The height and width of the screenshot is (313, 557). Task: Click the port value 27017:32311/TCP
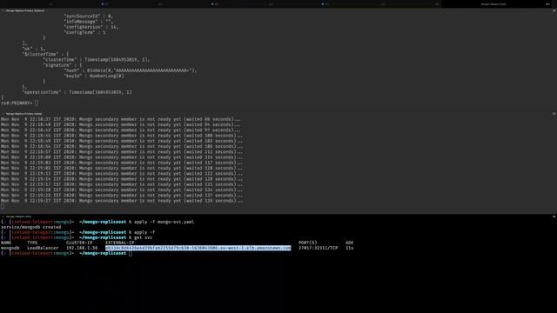click(x=319, y=248)
